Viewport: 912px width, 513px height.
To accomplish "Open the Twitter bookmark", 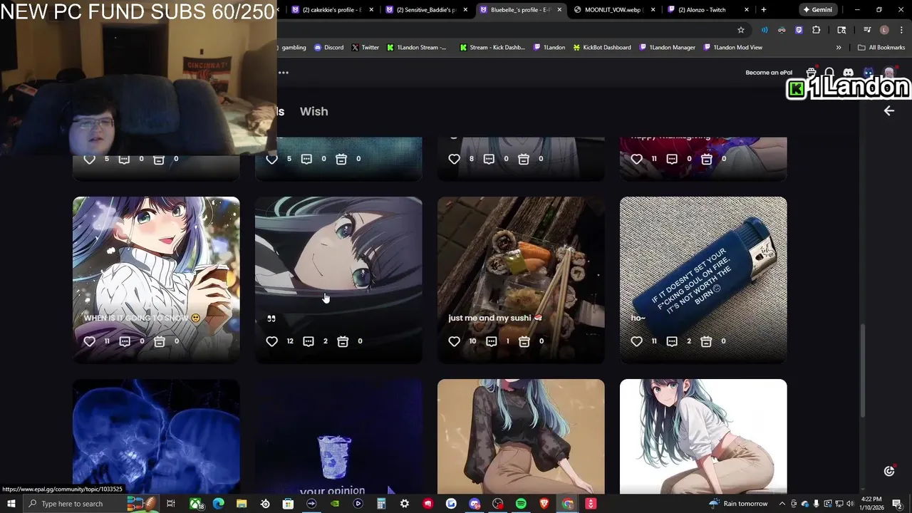I will point(366,48).
